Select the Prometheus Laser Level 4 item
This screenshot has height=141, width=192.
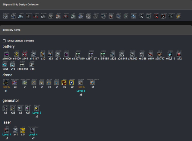33,130
